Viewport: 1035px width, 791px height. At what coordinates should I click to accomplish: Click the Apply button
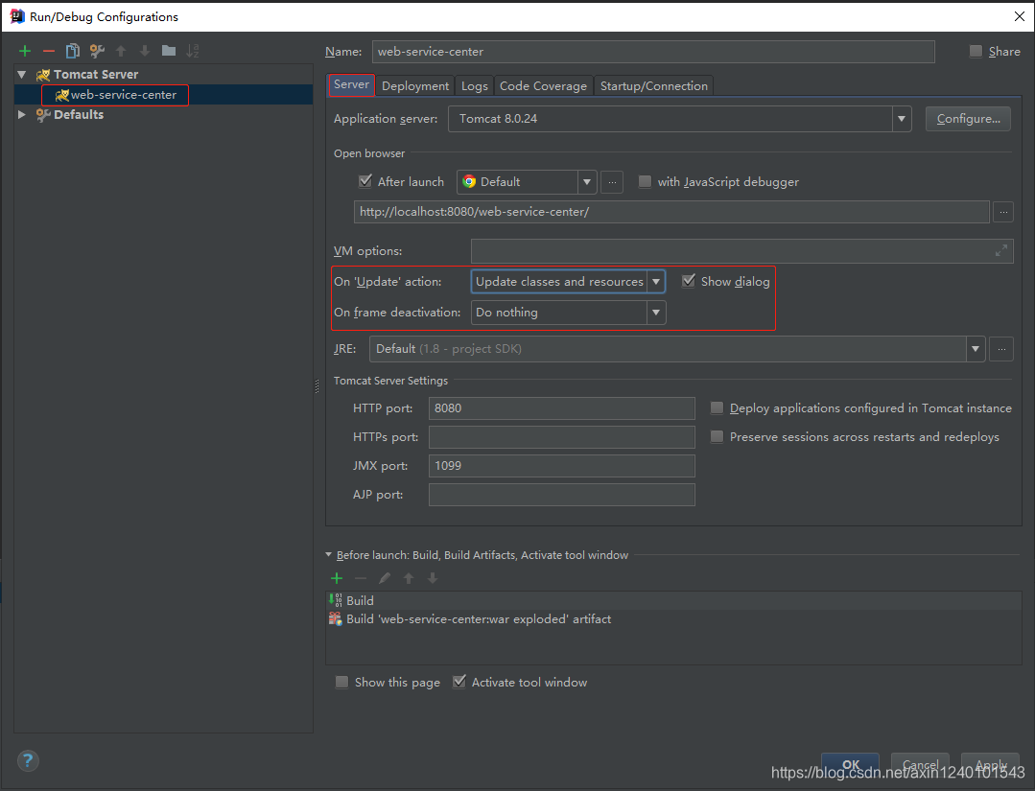pos(990,764)
